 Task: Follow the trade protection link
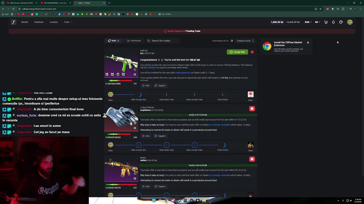pyautogui.click(x=183, y=73)
